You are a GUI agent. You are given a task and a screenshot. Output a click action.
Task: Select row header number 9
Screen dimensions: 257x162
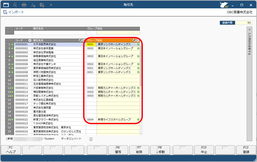tap(9, 76)
